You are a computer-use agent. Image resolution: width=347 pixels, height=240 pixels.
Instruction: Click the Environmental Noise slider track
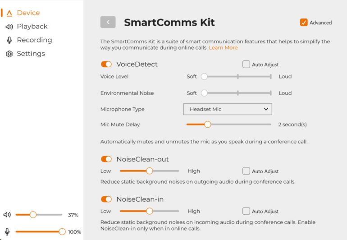tap(237, 93)
